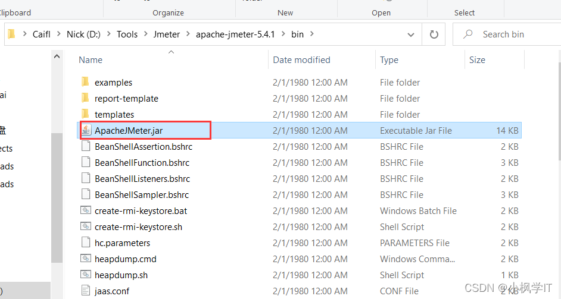Screen dimensions: 561x299
Task: Select heapdump.sh file name
Action: [x=121, y=275]
